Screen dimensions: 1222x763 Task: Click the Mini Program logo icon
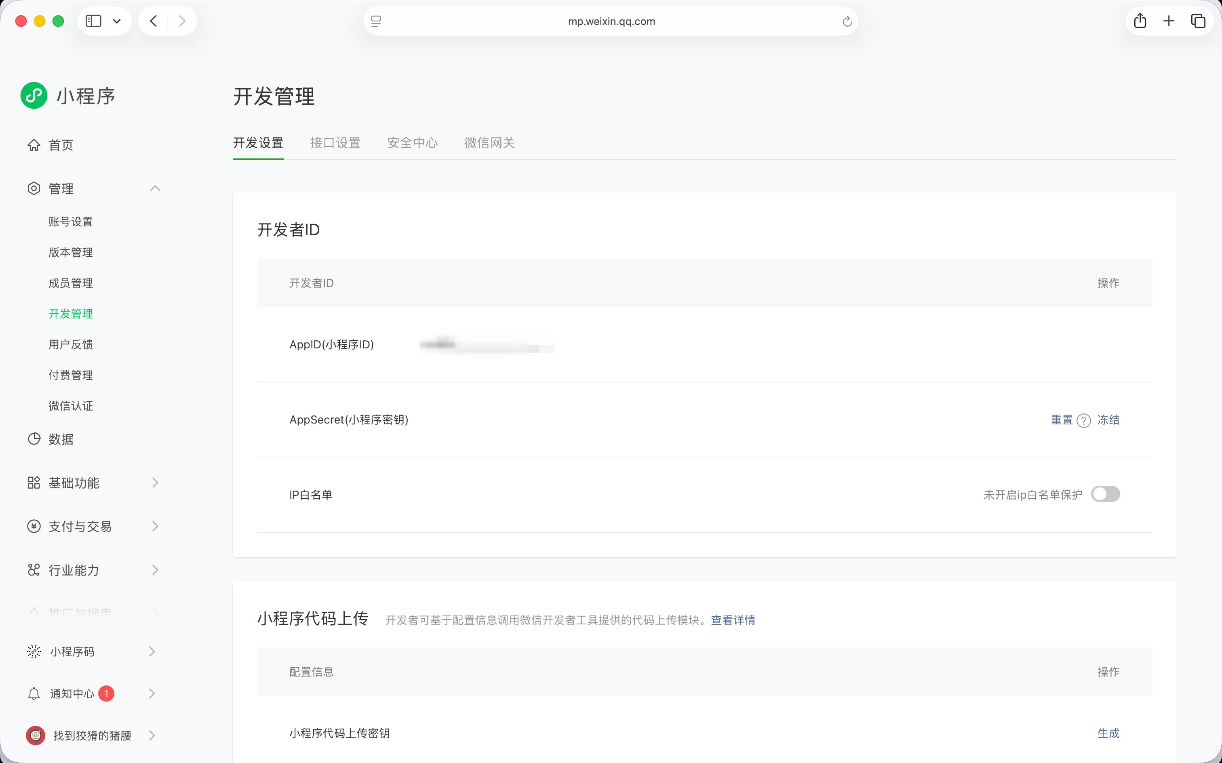(34, 95)
